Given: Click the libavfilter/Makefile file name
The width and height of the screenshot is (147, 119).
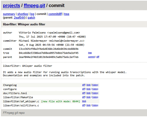Looking at the screenshot, I should (18, 97).
